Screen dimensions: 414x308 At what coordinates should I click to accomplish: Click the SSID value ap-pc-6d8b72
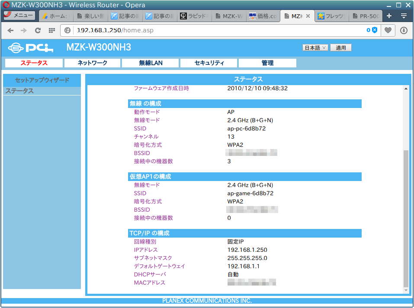[x=246, y=129]
